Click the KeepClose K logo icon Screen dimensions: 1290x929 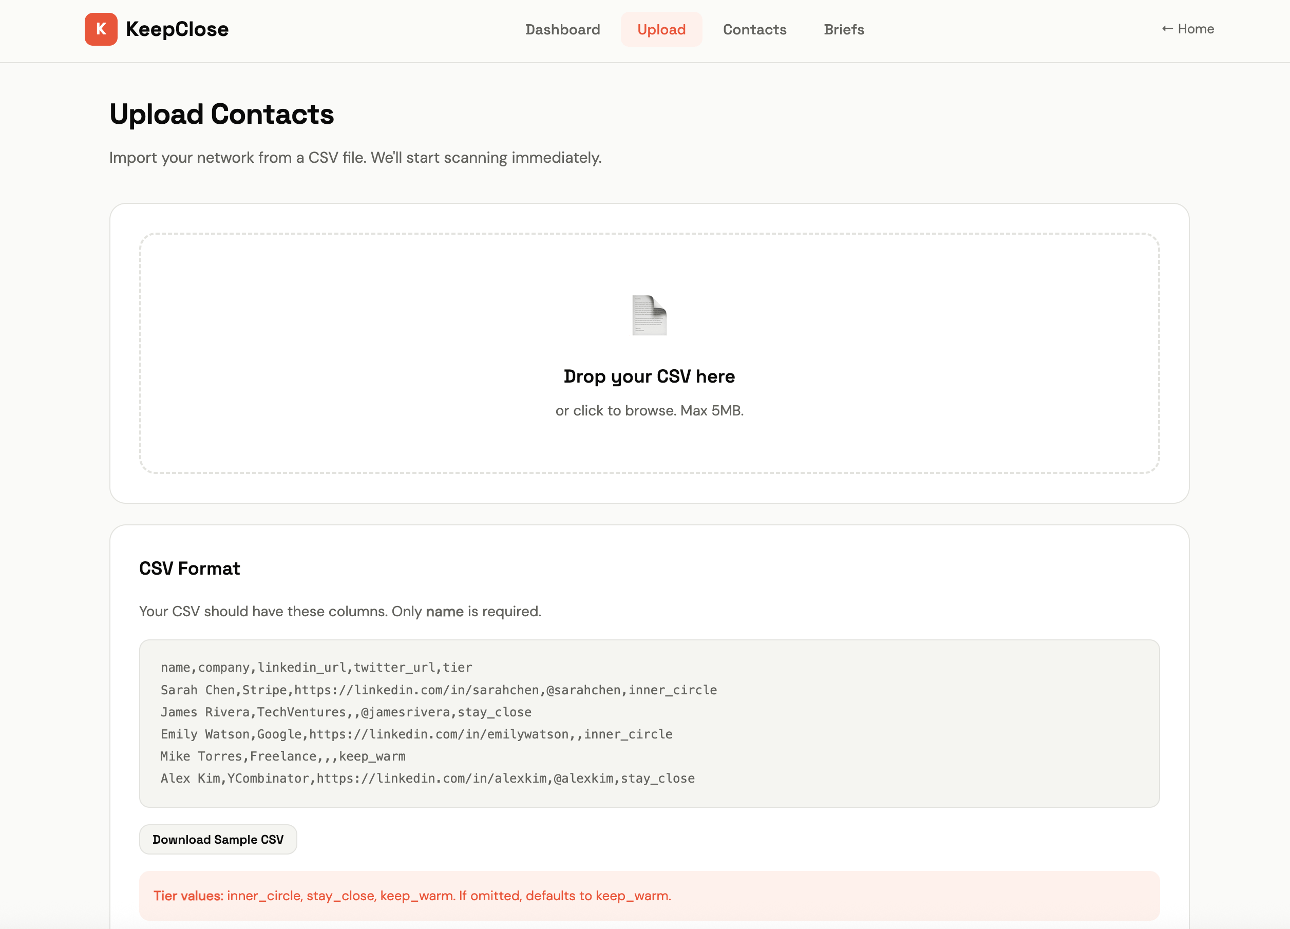click(101, 29)
